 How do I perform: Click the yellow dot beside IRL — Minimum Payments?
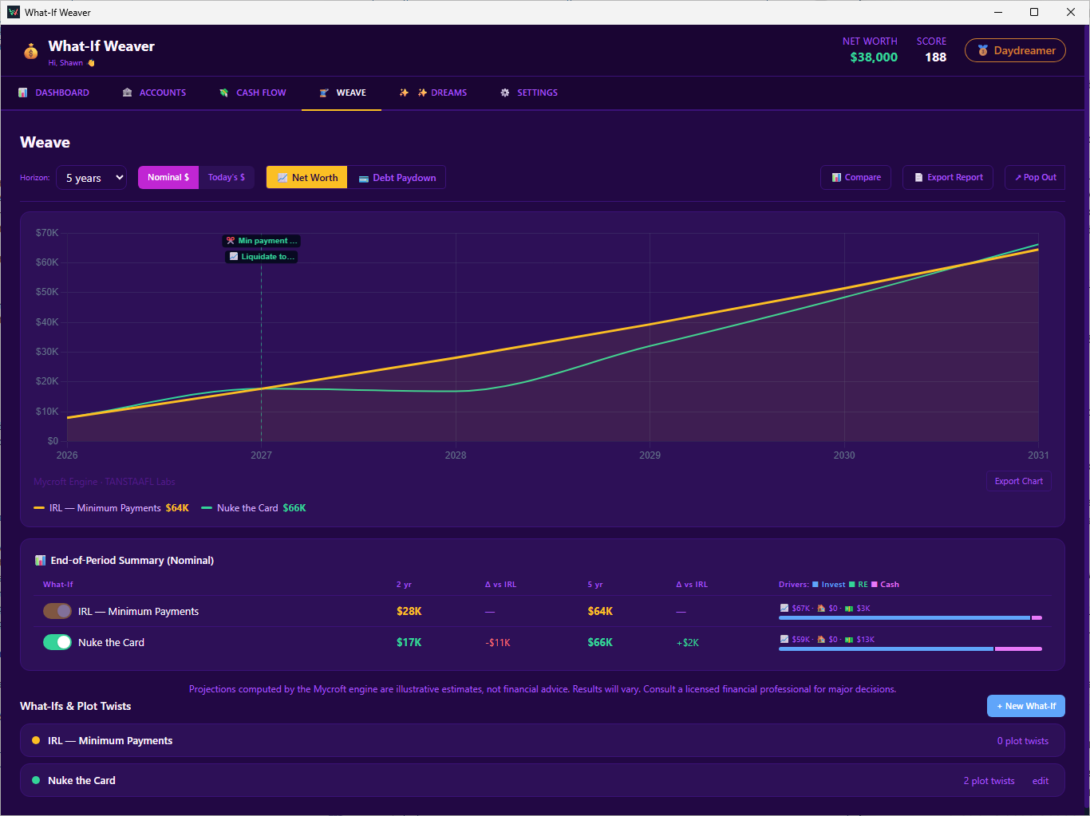click(x=36, y=740)
